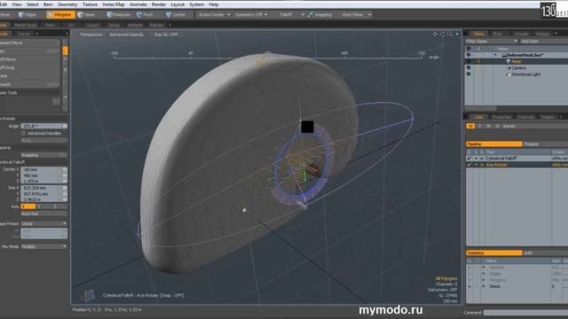Switch to the Properties tab
The image size is (568, 319).
point(501,117)
